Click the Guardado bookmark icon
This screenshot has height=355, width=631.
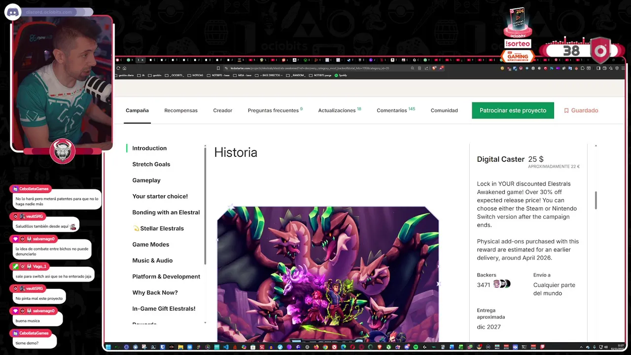(x=566, y=110)
